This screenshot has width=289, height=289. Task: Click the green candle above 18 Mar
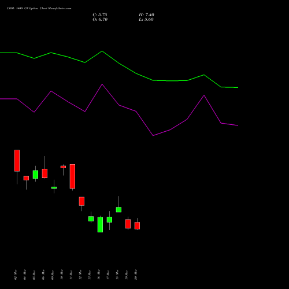(118, 210)
